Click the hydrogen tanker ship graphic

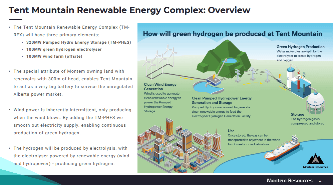(x=282, y=149)
